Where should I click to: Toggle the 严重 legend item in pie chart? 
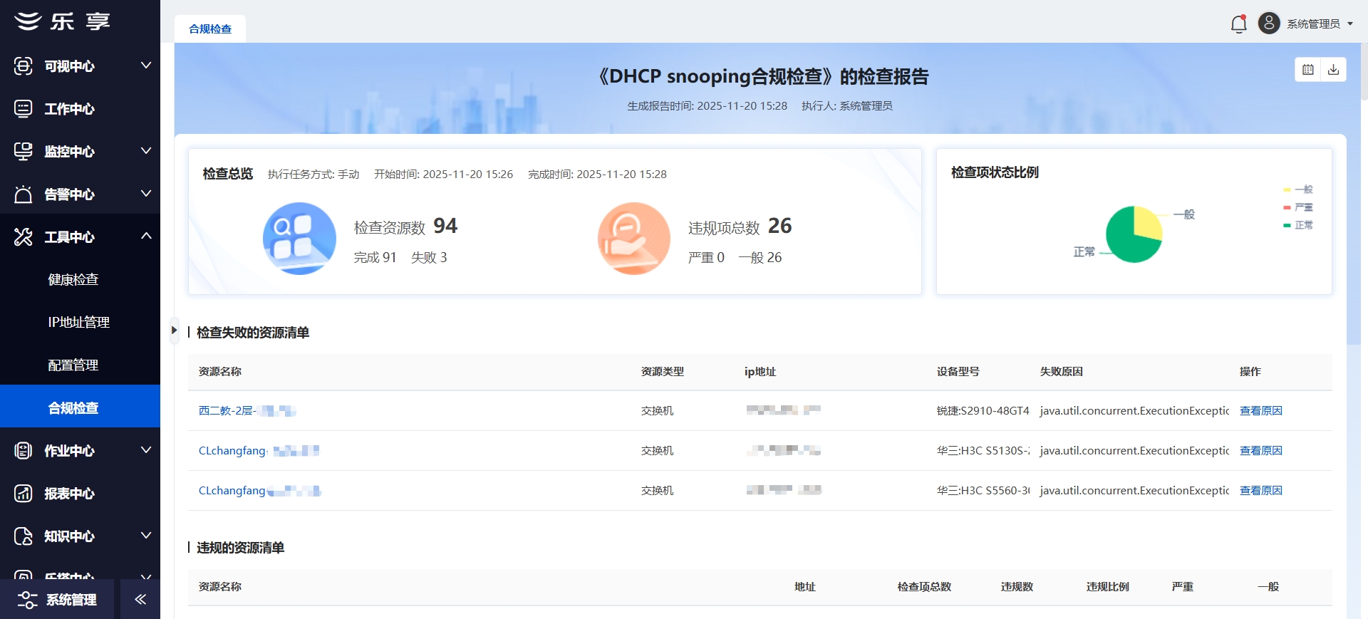click(x=1297, y=207)
